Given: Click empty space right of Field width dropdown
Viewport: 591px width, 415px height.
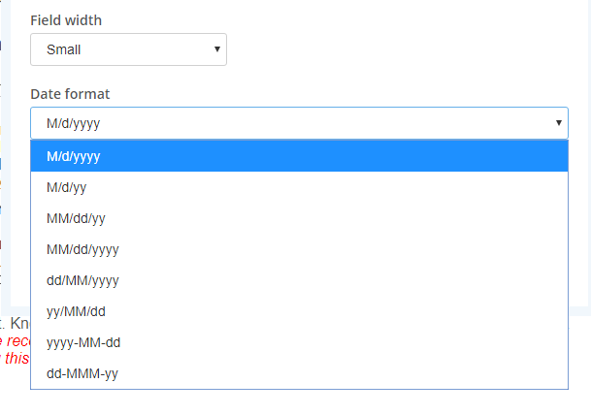Looking at the screenshot, I should pyautogui.click(x=388, y=49).
